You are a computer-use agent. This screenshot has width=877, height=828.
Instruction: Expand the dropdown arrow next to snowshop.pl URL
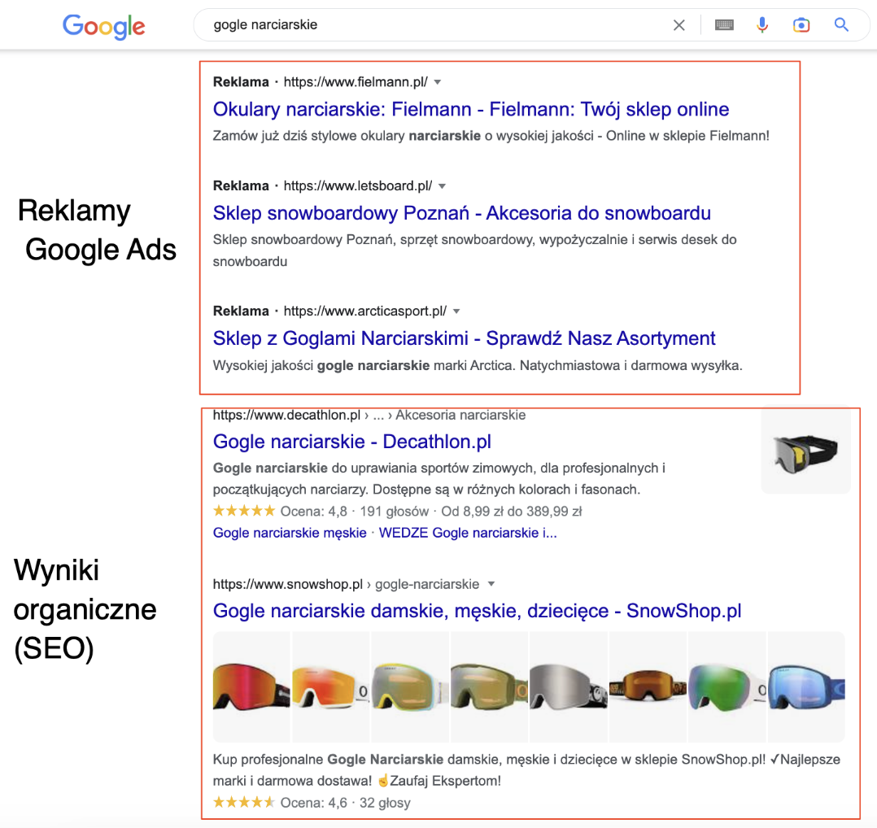pos(491,584)
